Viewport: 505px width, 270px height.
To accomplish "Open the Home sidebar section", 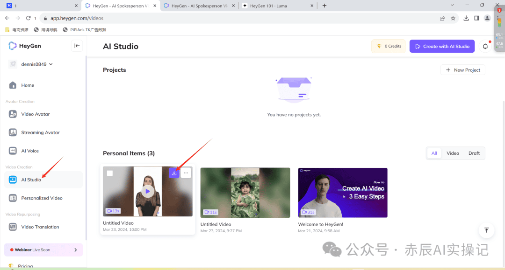I will [x=28, y=85].
